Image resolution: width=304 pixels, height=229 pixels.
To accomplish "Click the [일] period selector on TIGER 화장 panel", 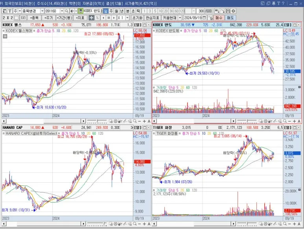I will pos(288,128).
